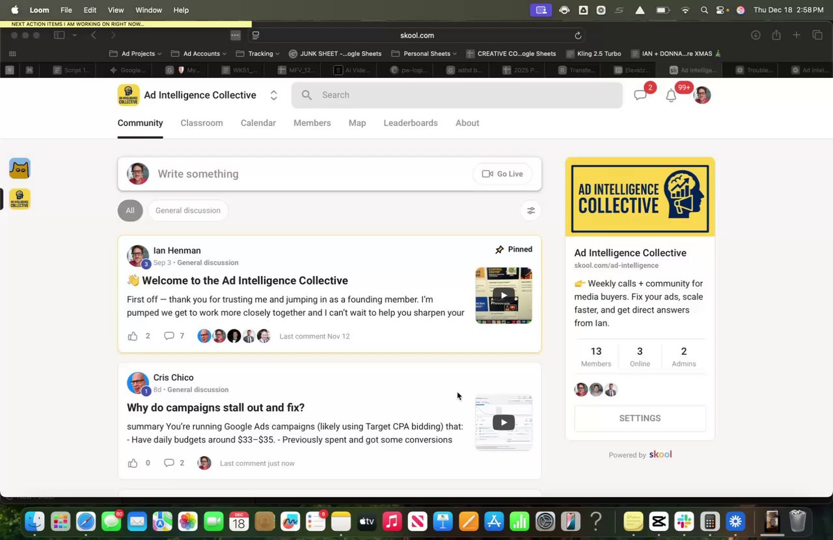Like the Welcome post by Ian Henman
This screenshot has width=833, height=540.
click(x=133, y=336)
